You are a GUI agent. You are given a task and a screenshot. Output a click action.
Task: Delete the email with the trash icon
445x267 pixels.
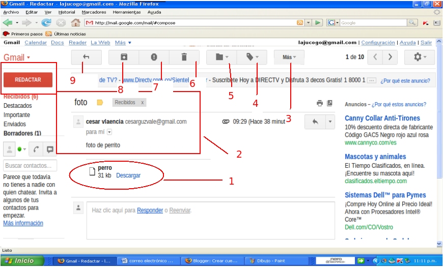pos(184,57)
